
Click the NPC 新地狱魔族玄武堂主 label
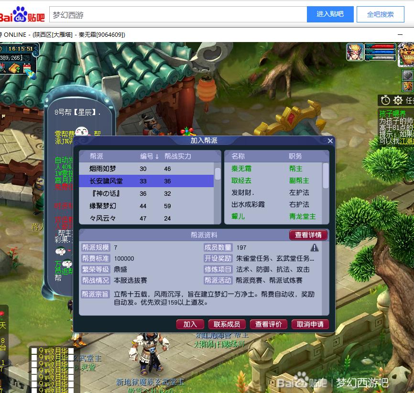click(x=150, y=382)
